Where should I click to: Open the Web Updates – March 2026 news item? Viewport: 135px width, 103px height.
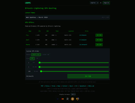pos(67,17)
